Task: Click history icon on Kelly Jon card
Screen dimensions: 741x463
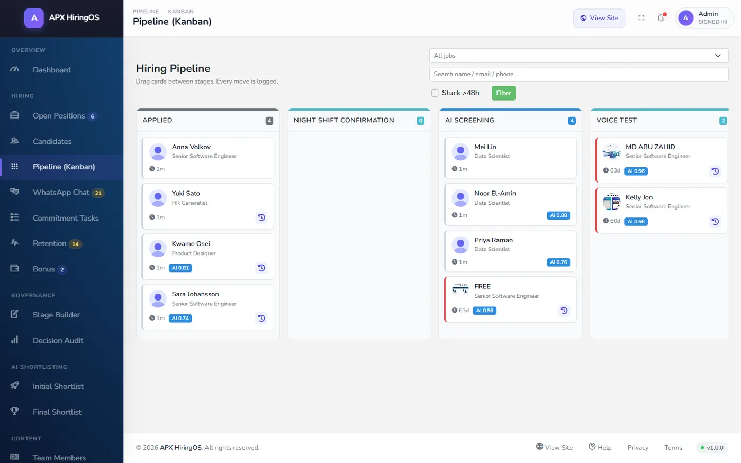Action: click(x=715, y=222)
